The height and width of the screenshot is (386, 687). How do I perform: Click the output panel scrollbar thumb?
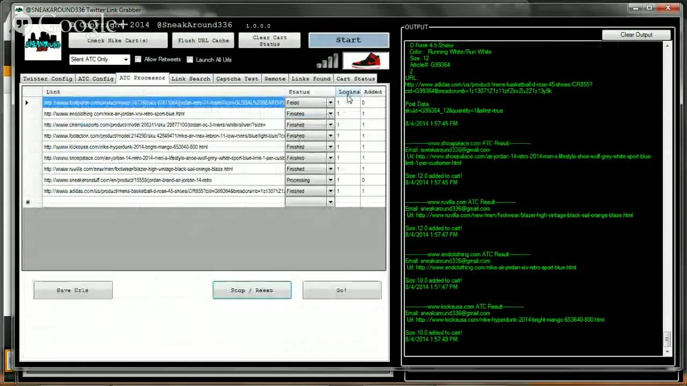(667, 339)
